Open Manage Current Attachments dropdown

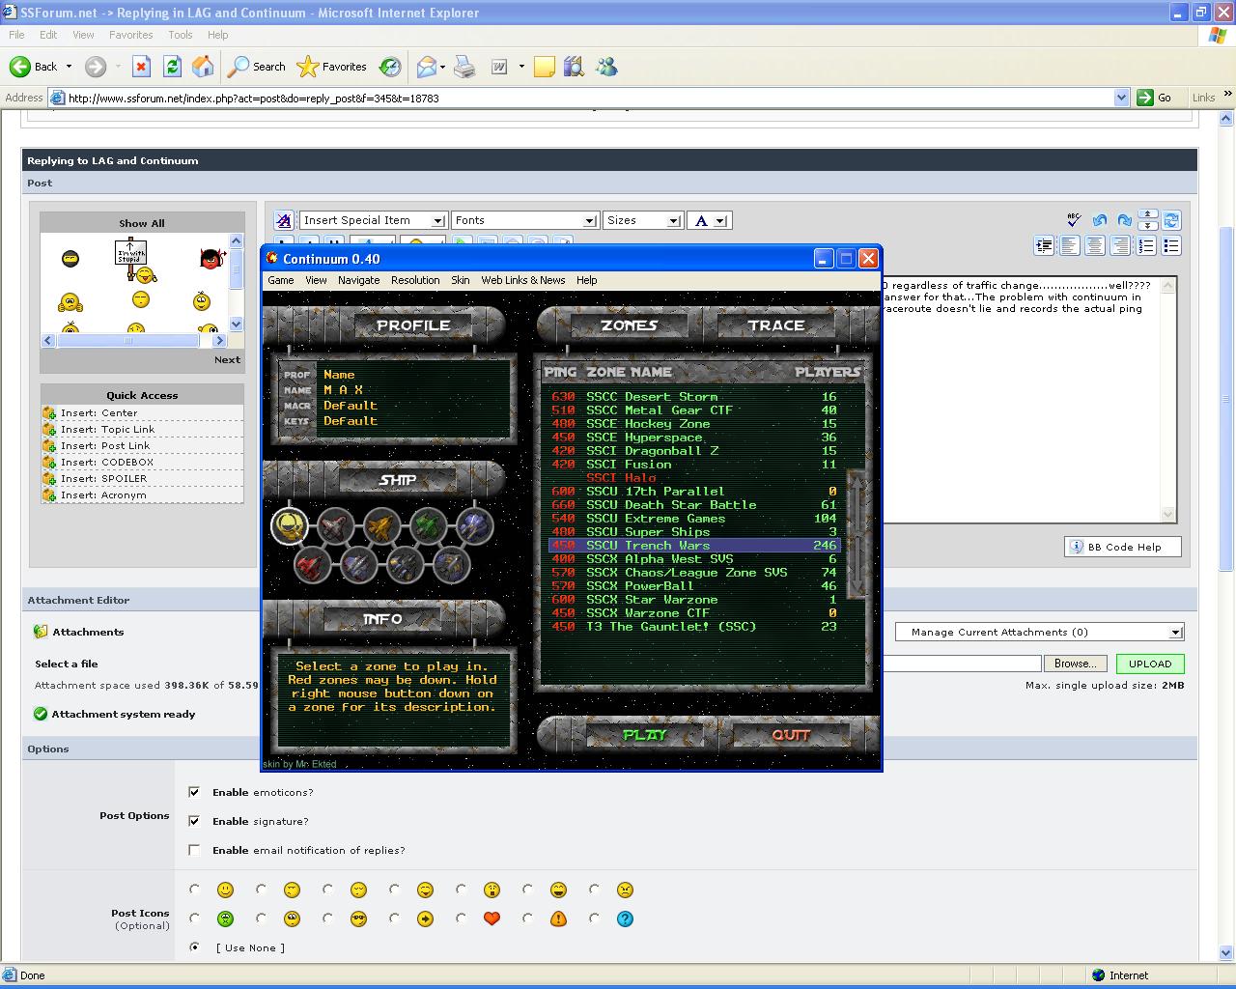tap(1039, 632)
